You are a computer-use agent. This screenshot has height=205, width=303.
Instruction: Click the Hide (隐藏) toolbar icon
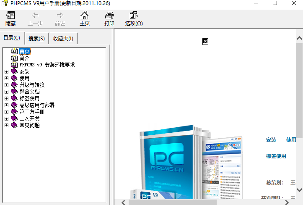pos(10,18)
